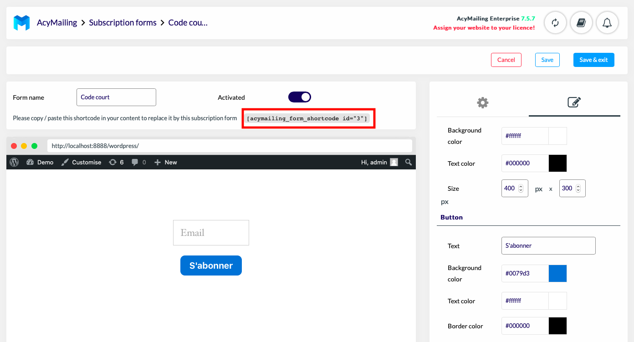Image resolution: width=634 pixels, height=342 pixels.
Task: Click the width size stepper showing 400
Action: [x=515, y=188]
